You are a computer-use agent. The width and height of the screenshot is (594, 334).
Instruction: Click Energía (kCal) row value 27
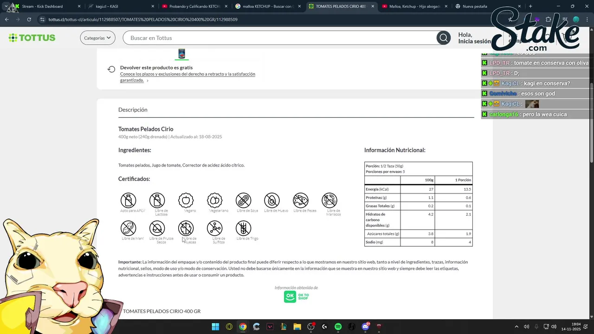coord(431,189)
